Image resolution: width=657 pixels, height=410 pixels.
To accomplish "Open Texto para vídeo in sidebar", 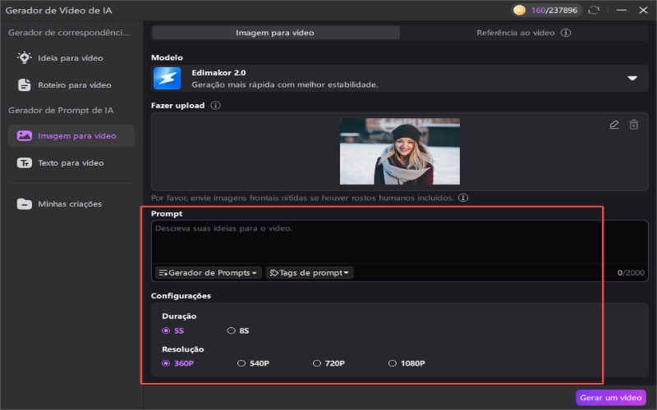I will pyautogui.click(x=71, y=163).
